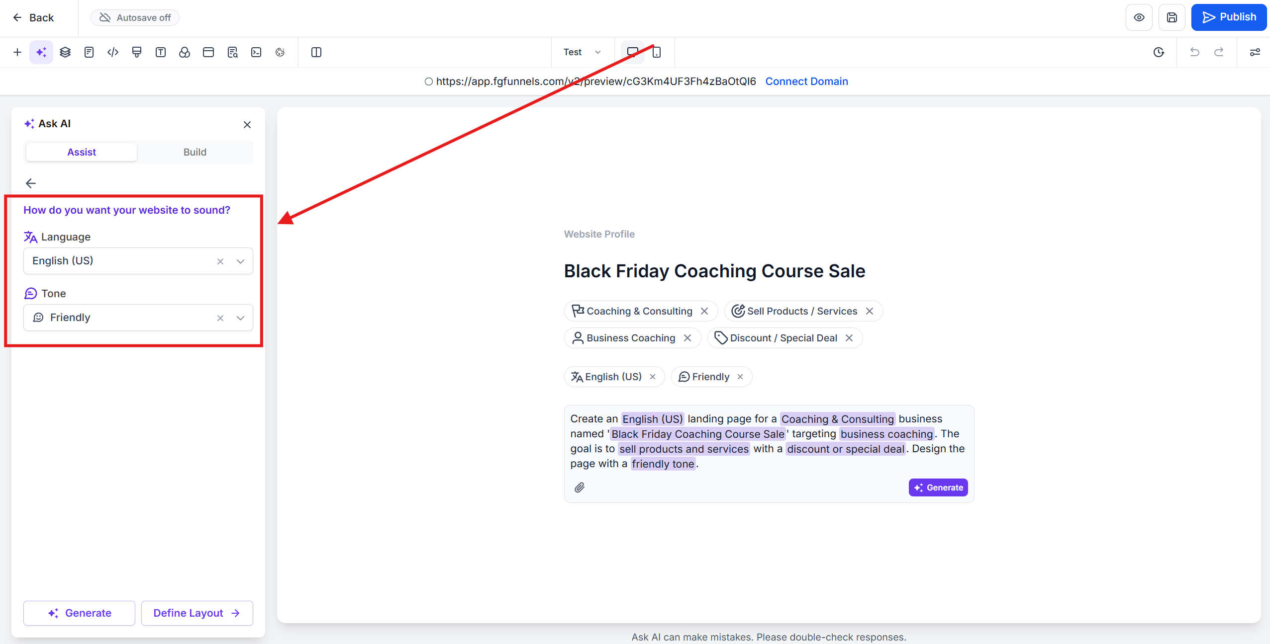1270x644 pixels.
Task: Remove the Business Coaching tag
Action: (x=687, y=338)
